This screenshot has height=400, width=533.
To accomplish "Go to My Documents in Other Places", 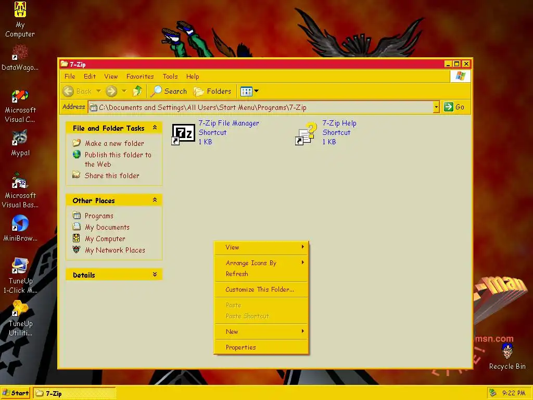I will coord(107,227).
